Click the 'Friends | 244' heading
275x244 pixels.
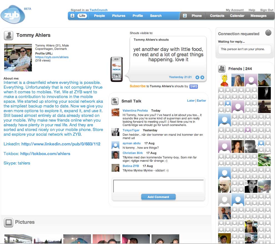(x=240, y=69)
